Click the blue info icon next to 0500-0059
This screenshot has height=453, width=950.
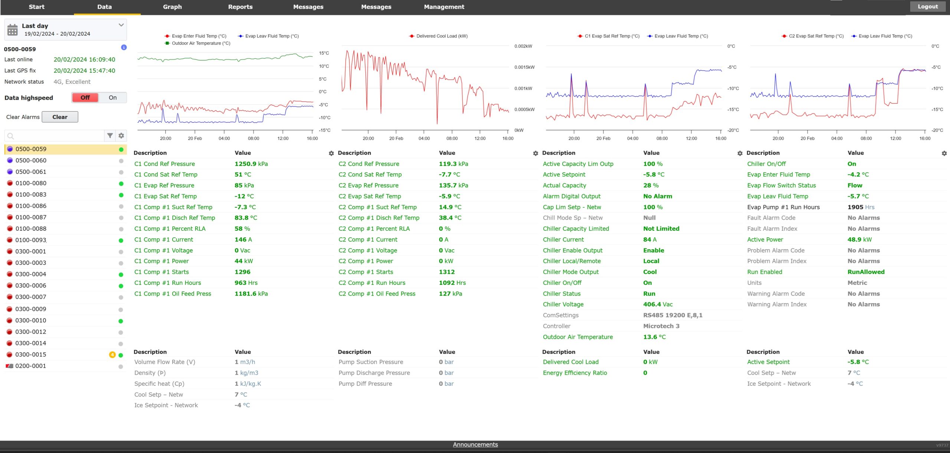[x=124, y=47]
